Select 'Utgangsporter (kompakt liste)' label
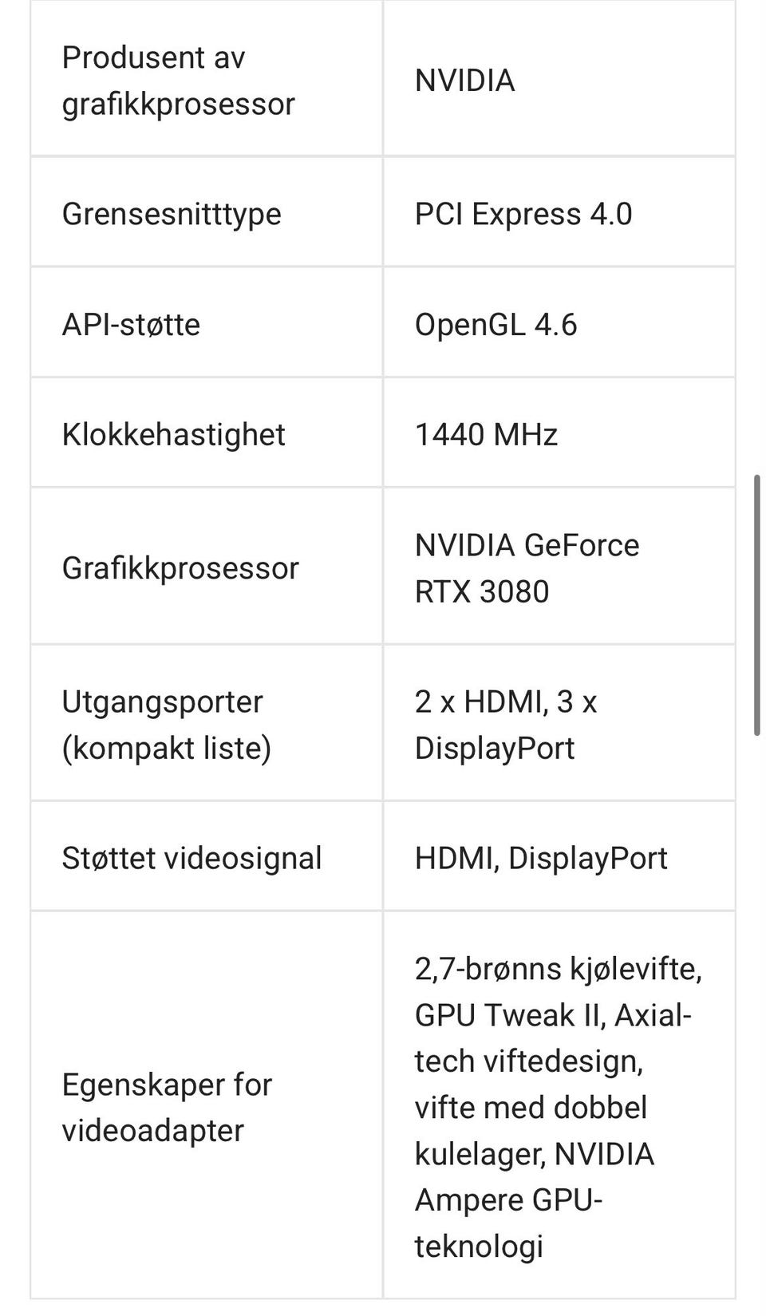Image resolution: width=766 pixels, height=1316 pixels. tap(167, 725)
